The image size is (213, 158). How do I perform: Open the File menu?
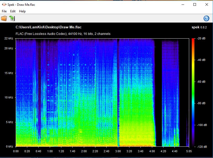(x=4, y=11)
